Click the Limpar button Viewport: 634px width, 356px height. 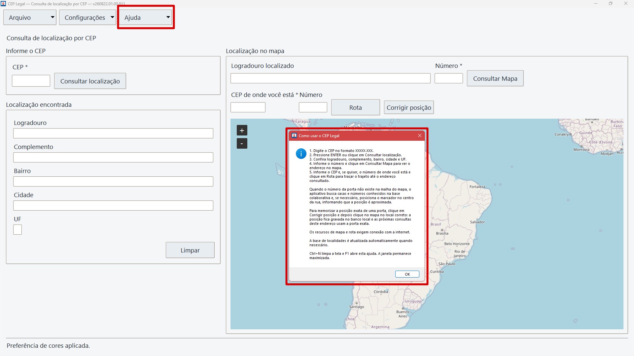click(x=190, y=250)
